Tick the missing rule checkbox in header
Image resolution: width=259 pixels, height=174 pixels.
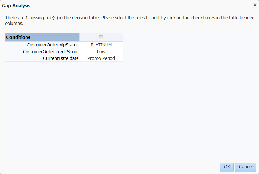coord(101,37)
